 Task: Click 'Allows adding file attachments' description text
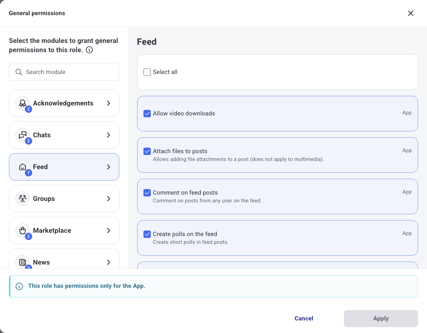238,159
